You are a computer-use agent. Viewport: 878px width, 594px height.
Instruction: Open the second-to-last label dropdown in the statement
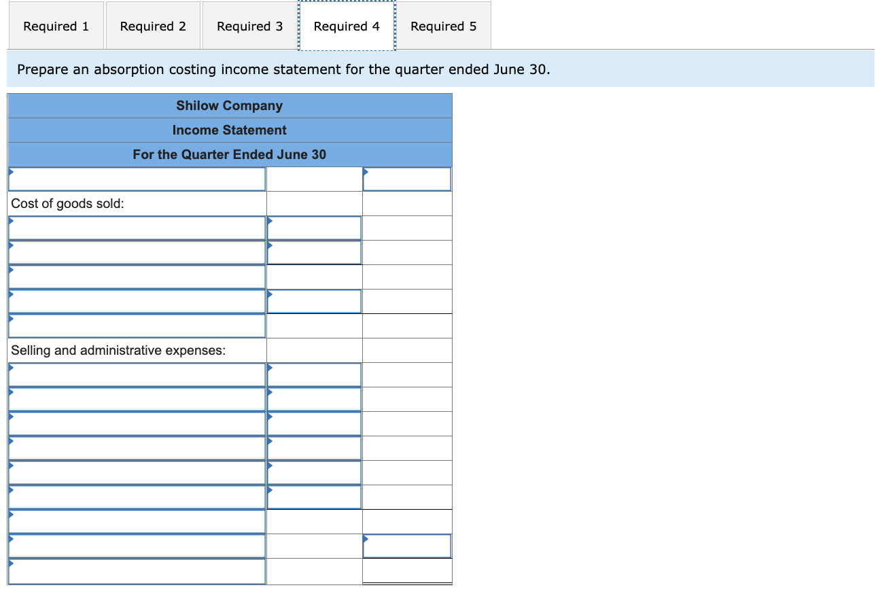(137, 546)
